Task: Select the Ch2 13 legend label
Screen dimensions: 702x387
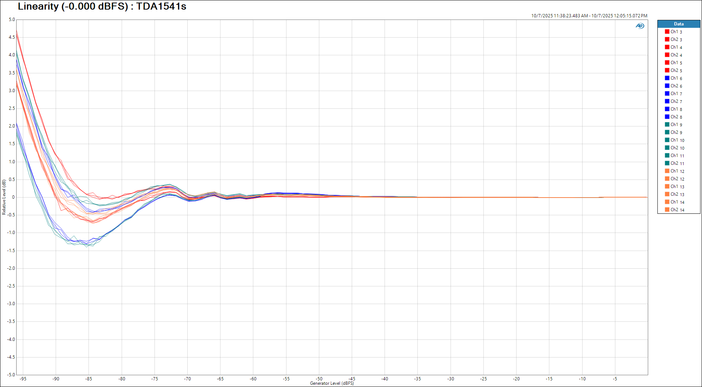Action: (677, 194)
